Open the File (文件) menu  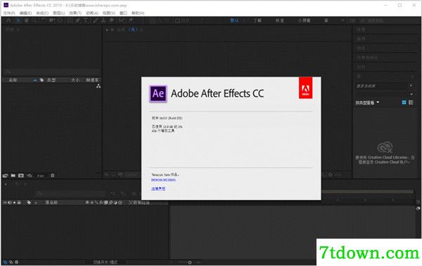coord(9,13)
